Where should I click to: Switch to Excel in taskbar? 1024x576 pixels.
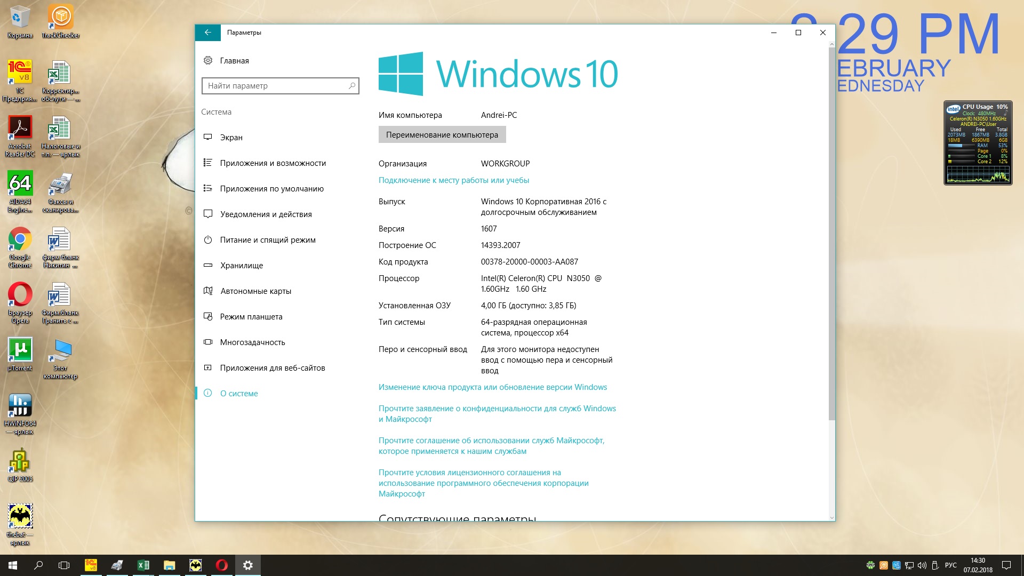pos(143,565)
